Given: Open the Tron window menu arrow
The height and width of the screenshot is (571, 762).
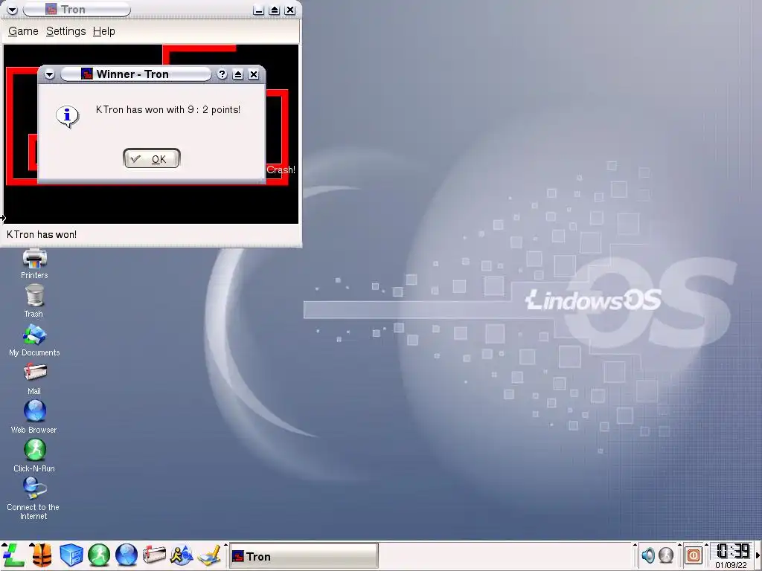Looking at the screenshot, I should (x=12, y=9).
